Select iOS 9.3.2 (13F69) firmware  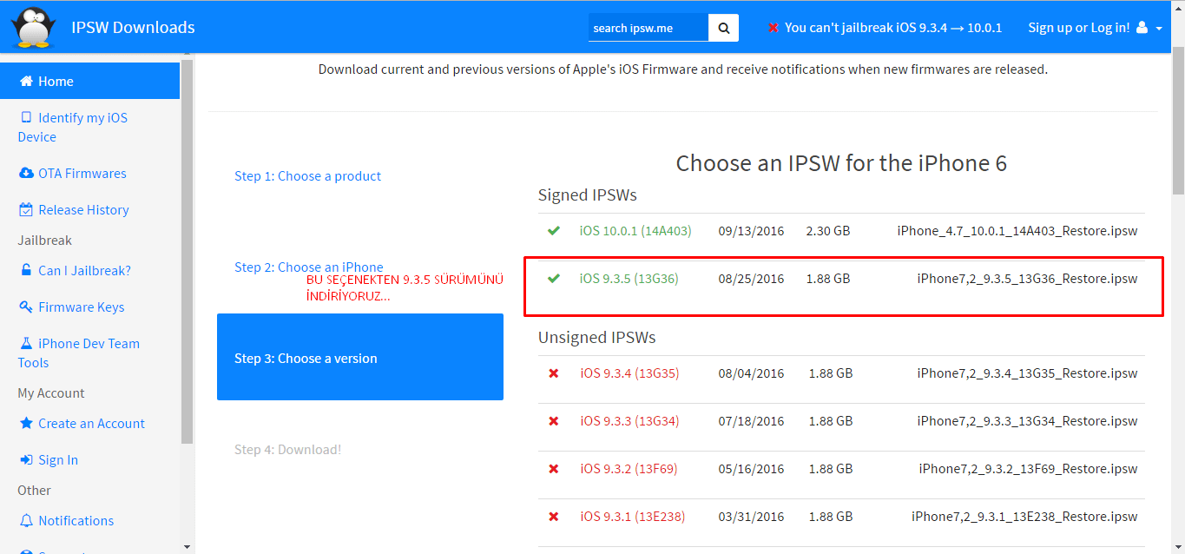click(629, 469)
